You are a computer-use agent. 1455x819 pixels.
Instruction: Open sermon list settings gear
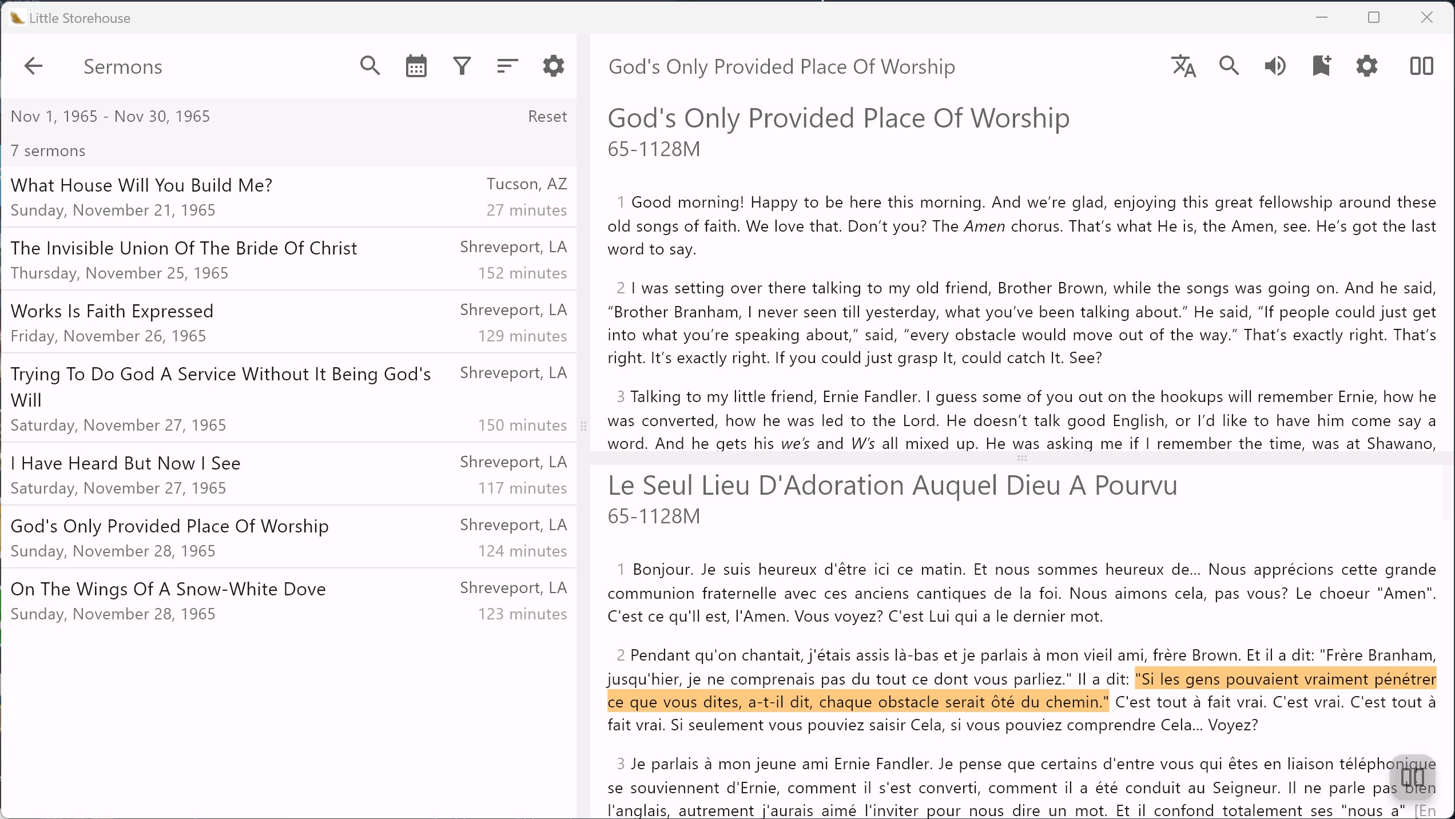coord(553,66)
